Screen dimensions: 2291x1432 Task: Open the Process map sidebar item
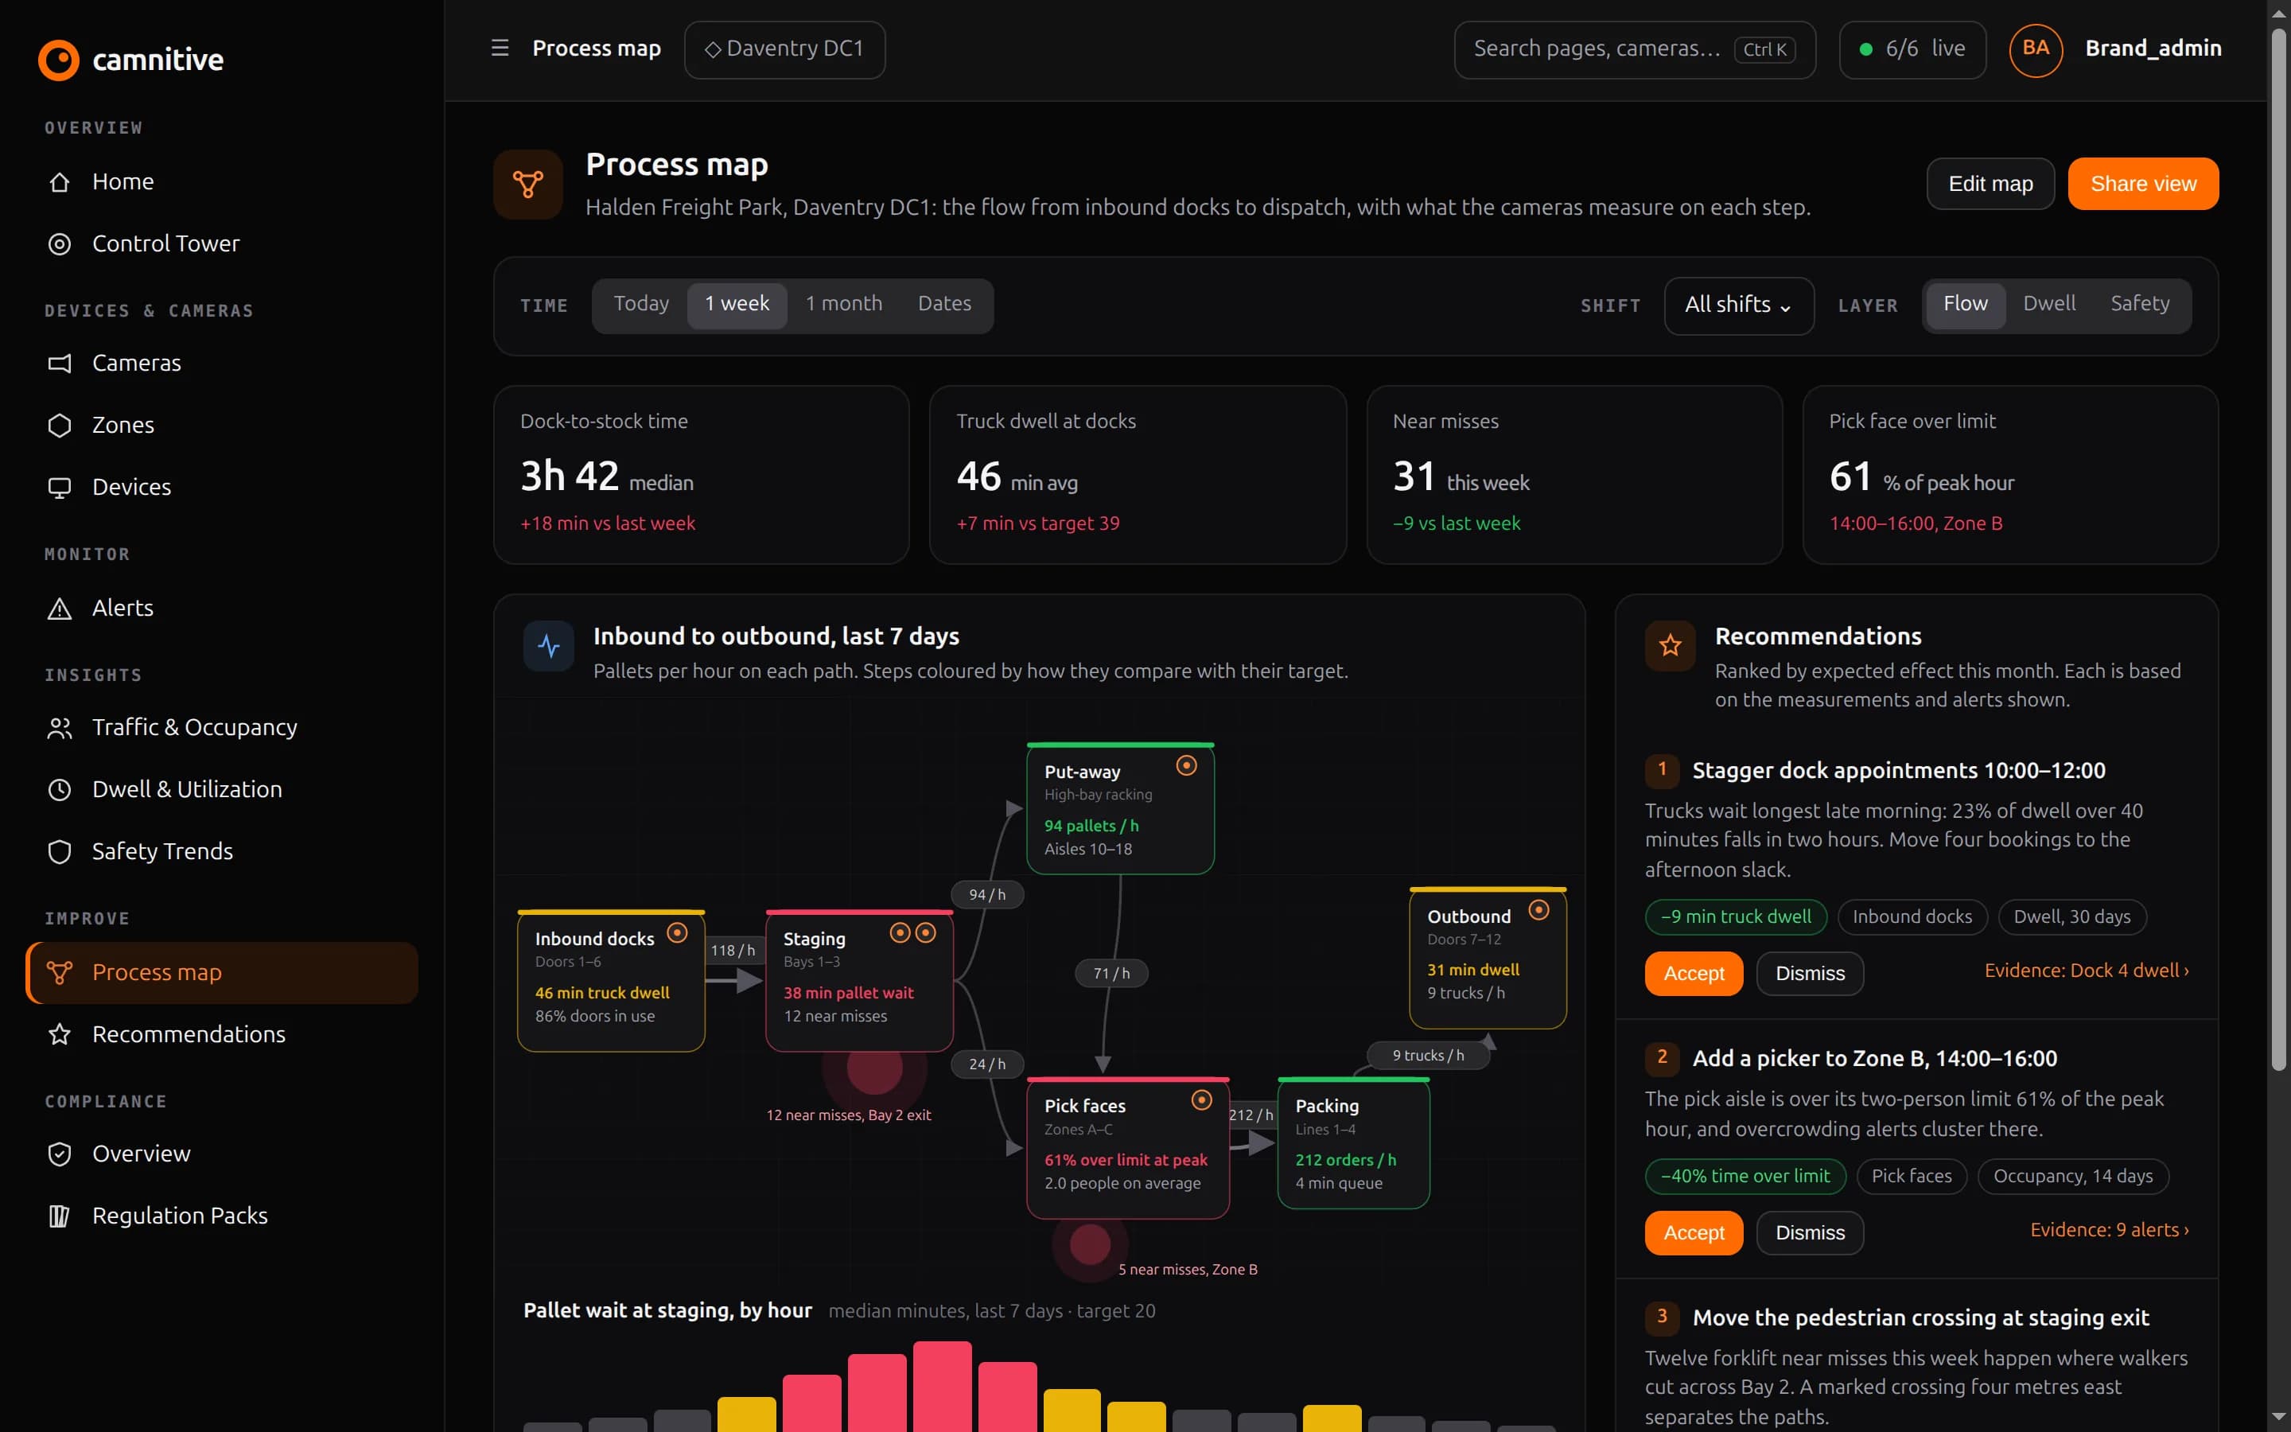tap(223, 973)
